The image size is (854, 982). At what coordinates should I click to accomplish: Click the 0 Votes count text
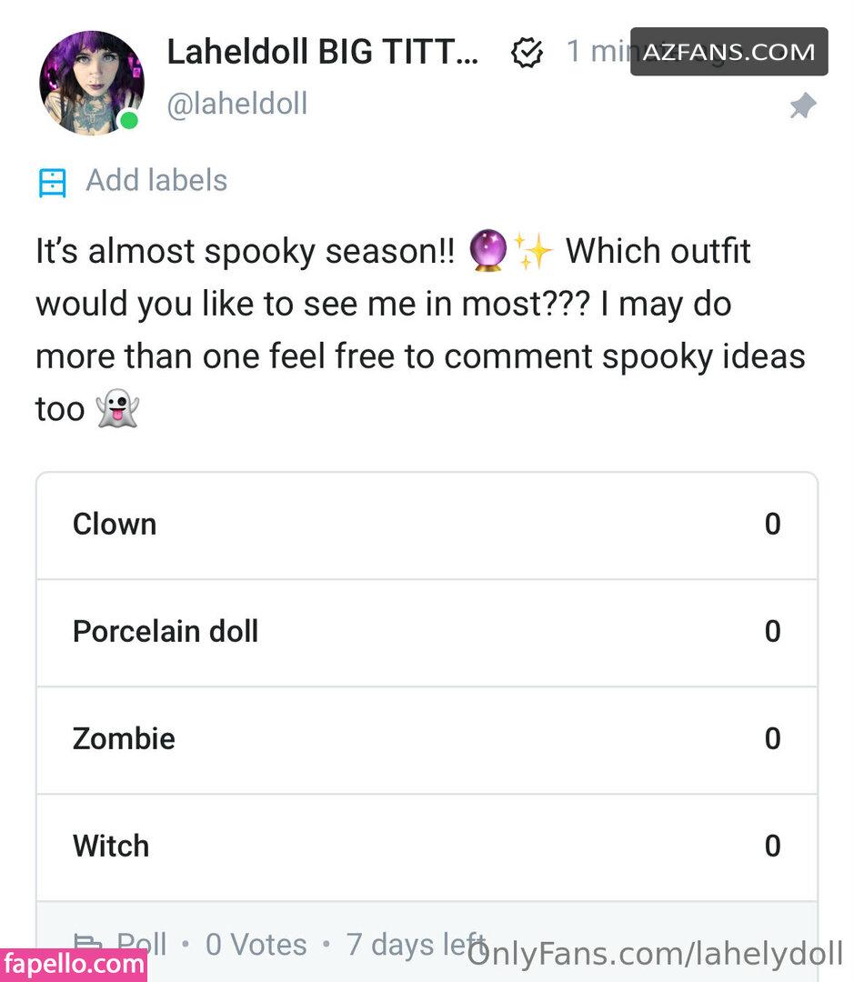(x=256, y=945)
